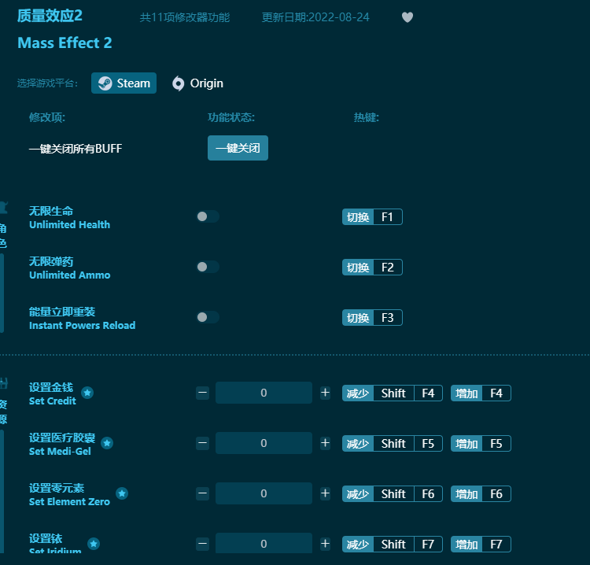The width and height of the screenshot is (590, 565).
Task: Click the Origin logo icon
Action: coord(179,83)
